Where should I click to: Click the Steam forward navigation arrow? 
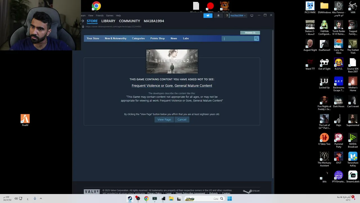click(83, 21)
